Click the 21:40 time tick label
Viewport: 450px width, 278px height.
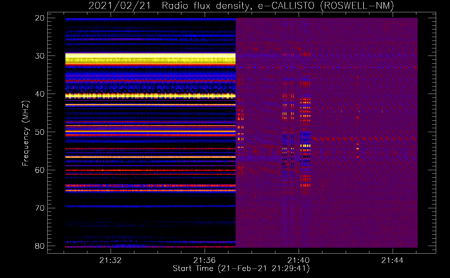pyautogui.click(x=298, y=260)
